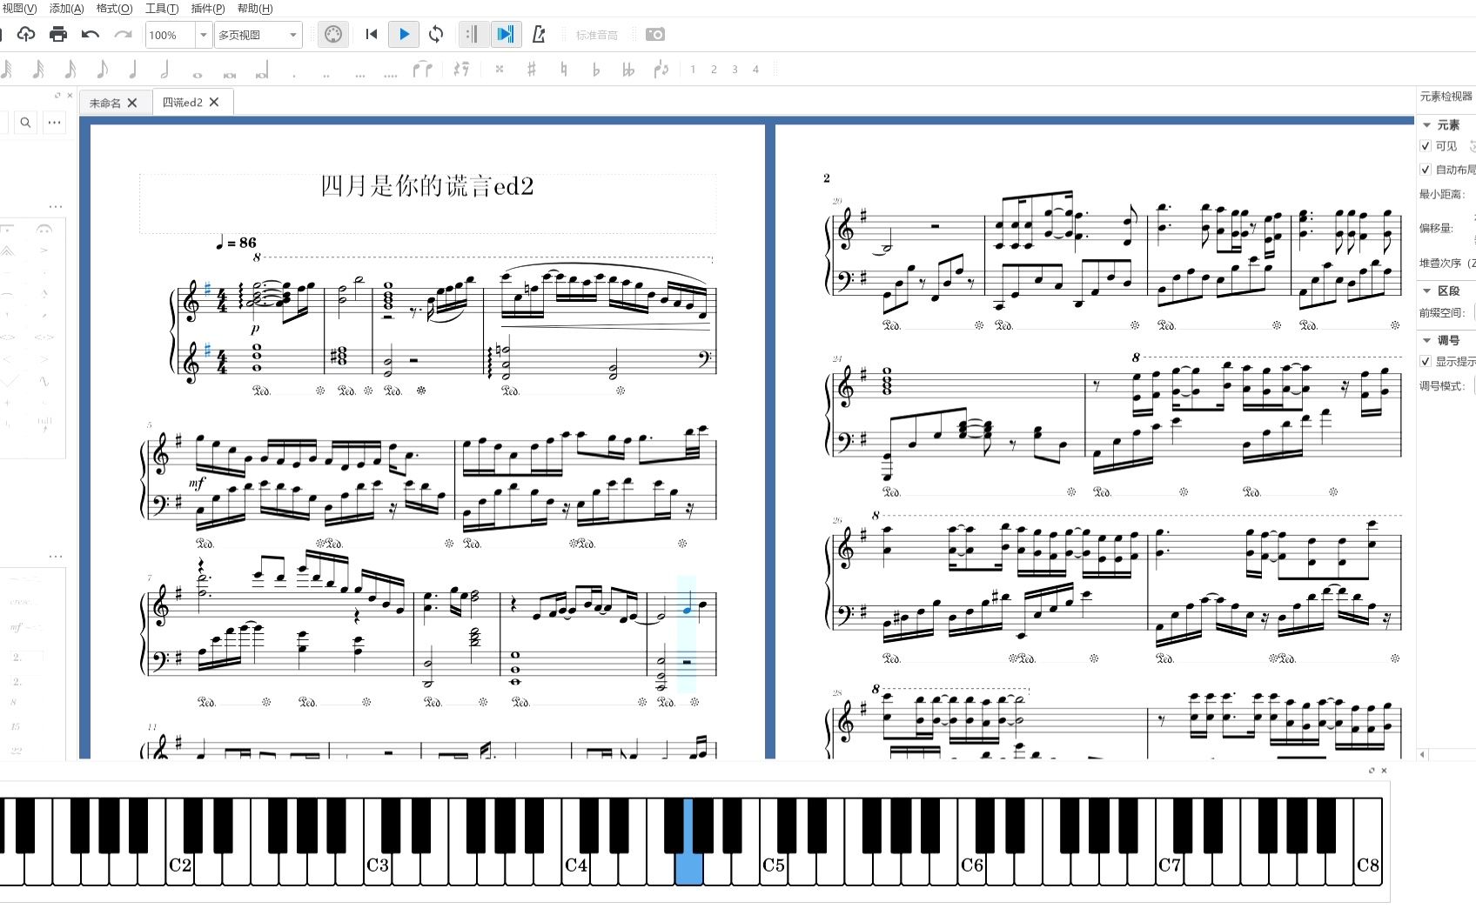Open the 视图(V) menu
This screenshot has height=922, width=1476.
tap(19, 9)
